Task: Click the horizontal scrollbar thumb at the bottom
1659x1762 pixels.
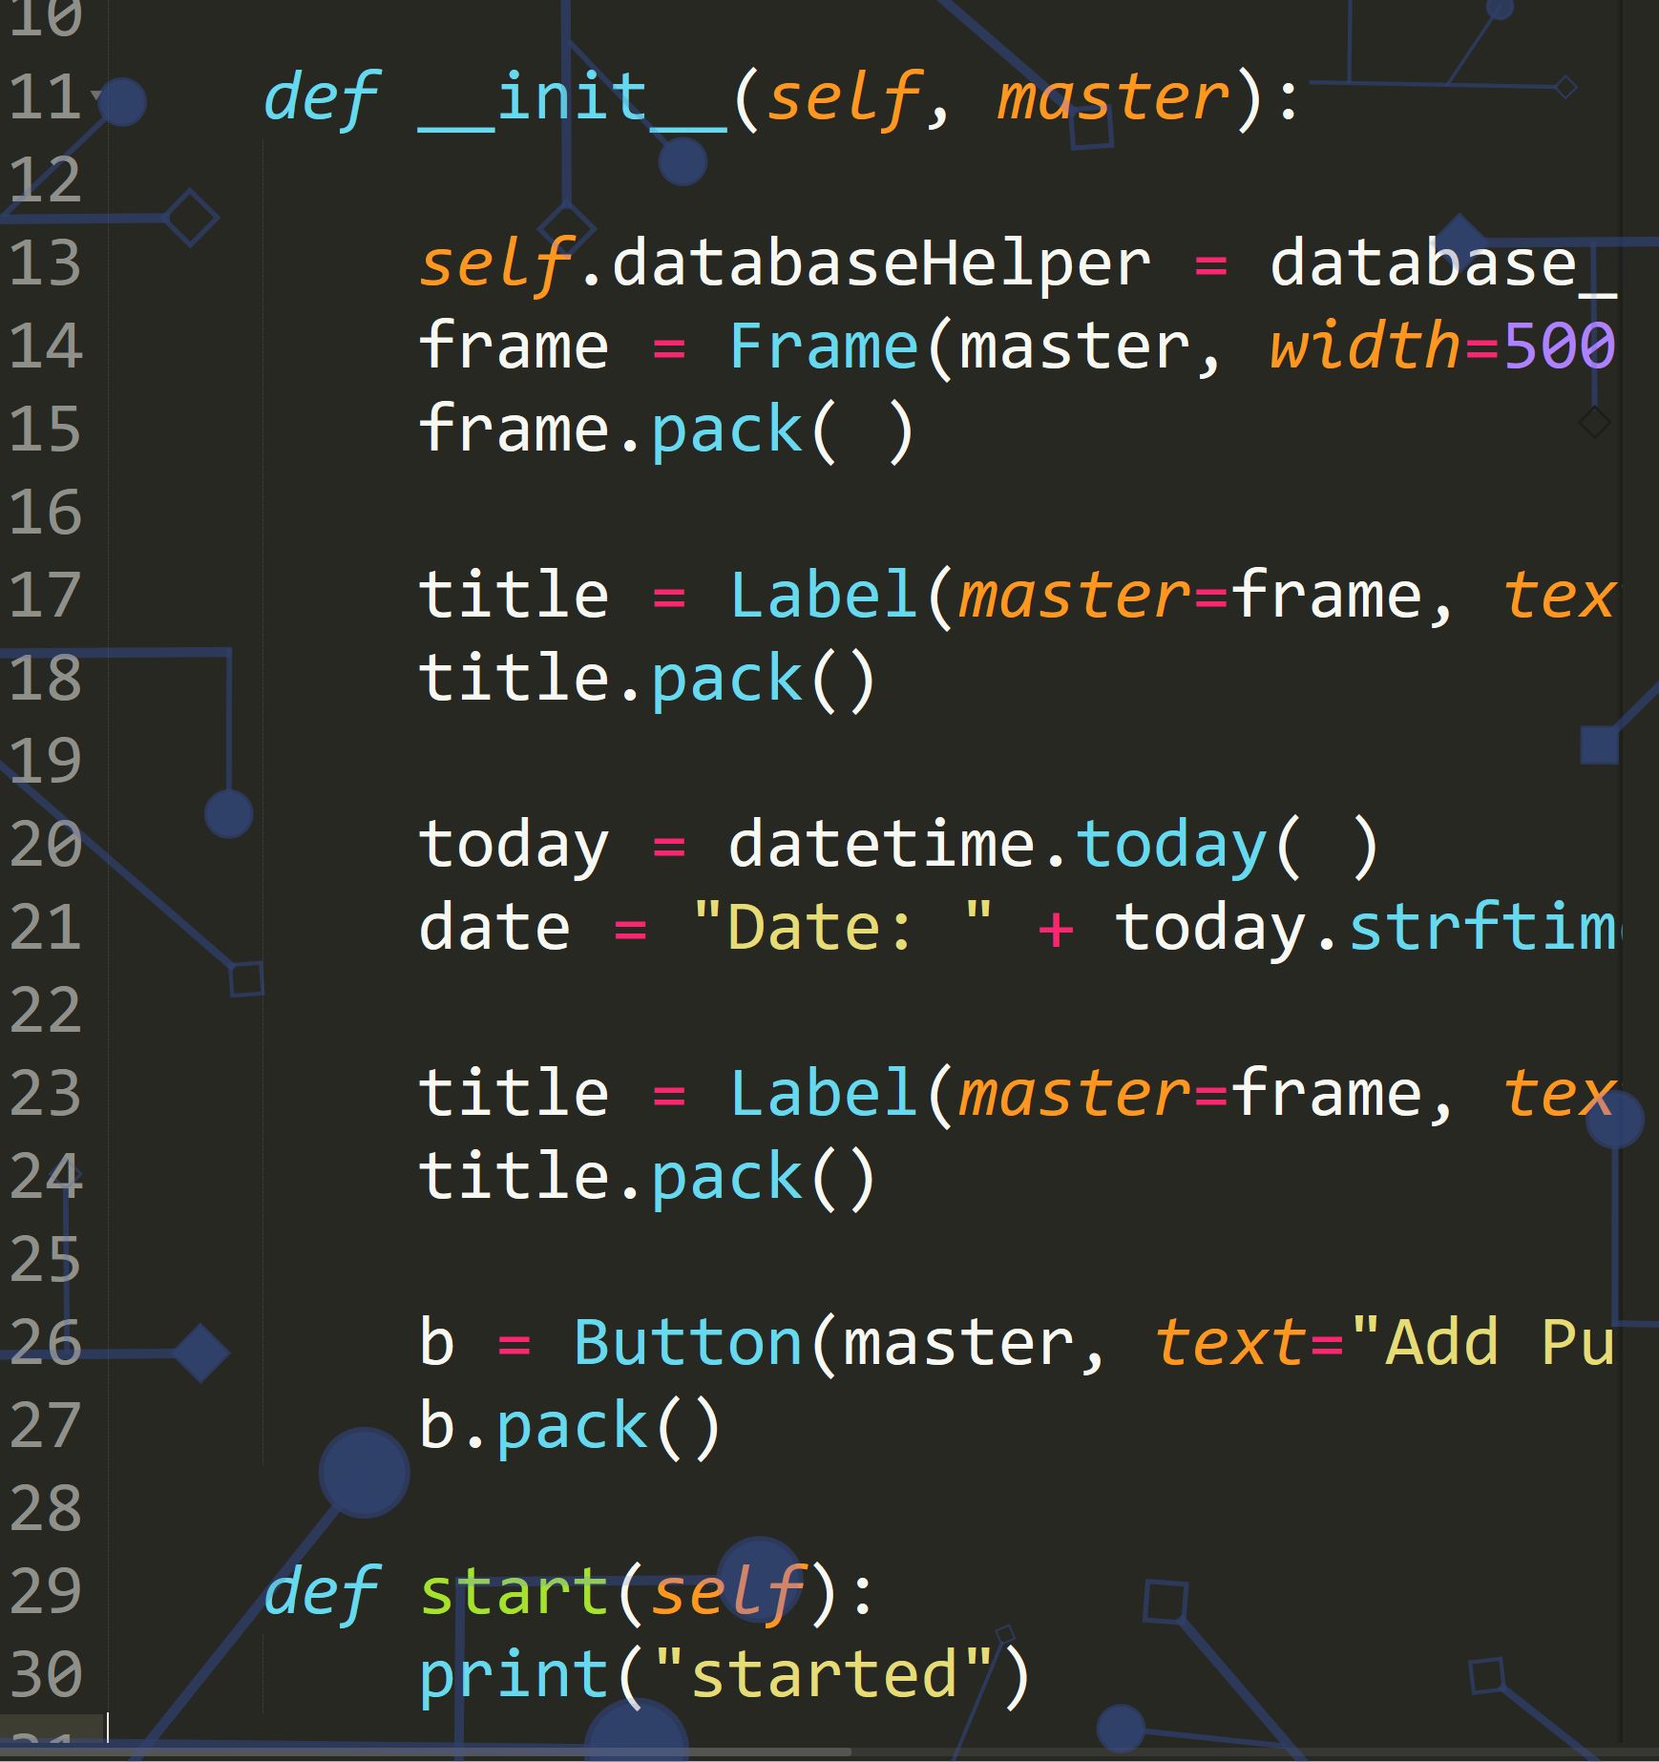Action: (x=425, y=1752)
